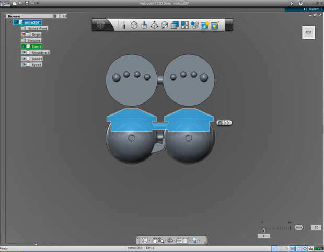324x252 pixels.
Task: Select the Sketches folder in Browser
Action: click(31, 40)
